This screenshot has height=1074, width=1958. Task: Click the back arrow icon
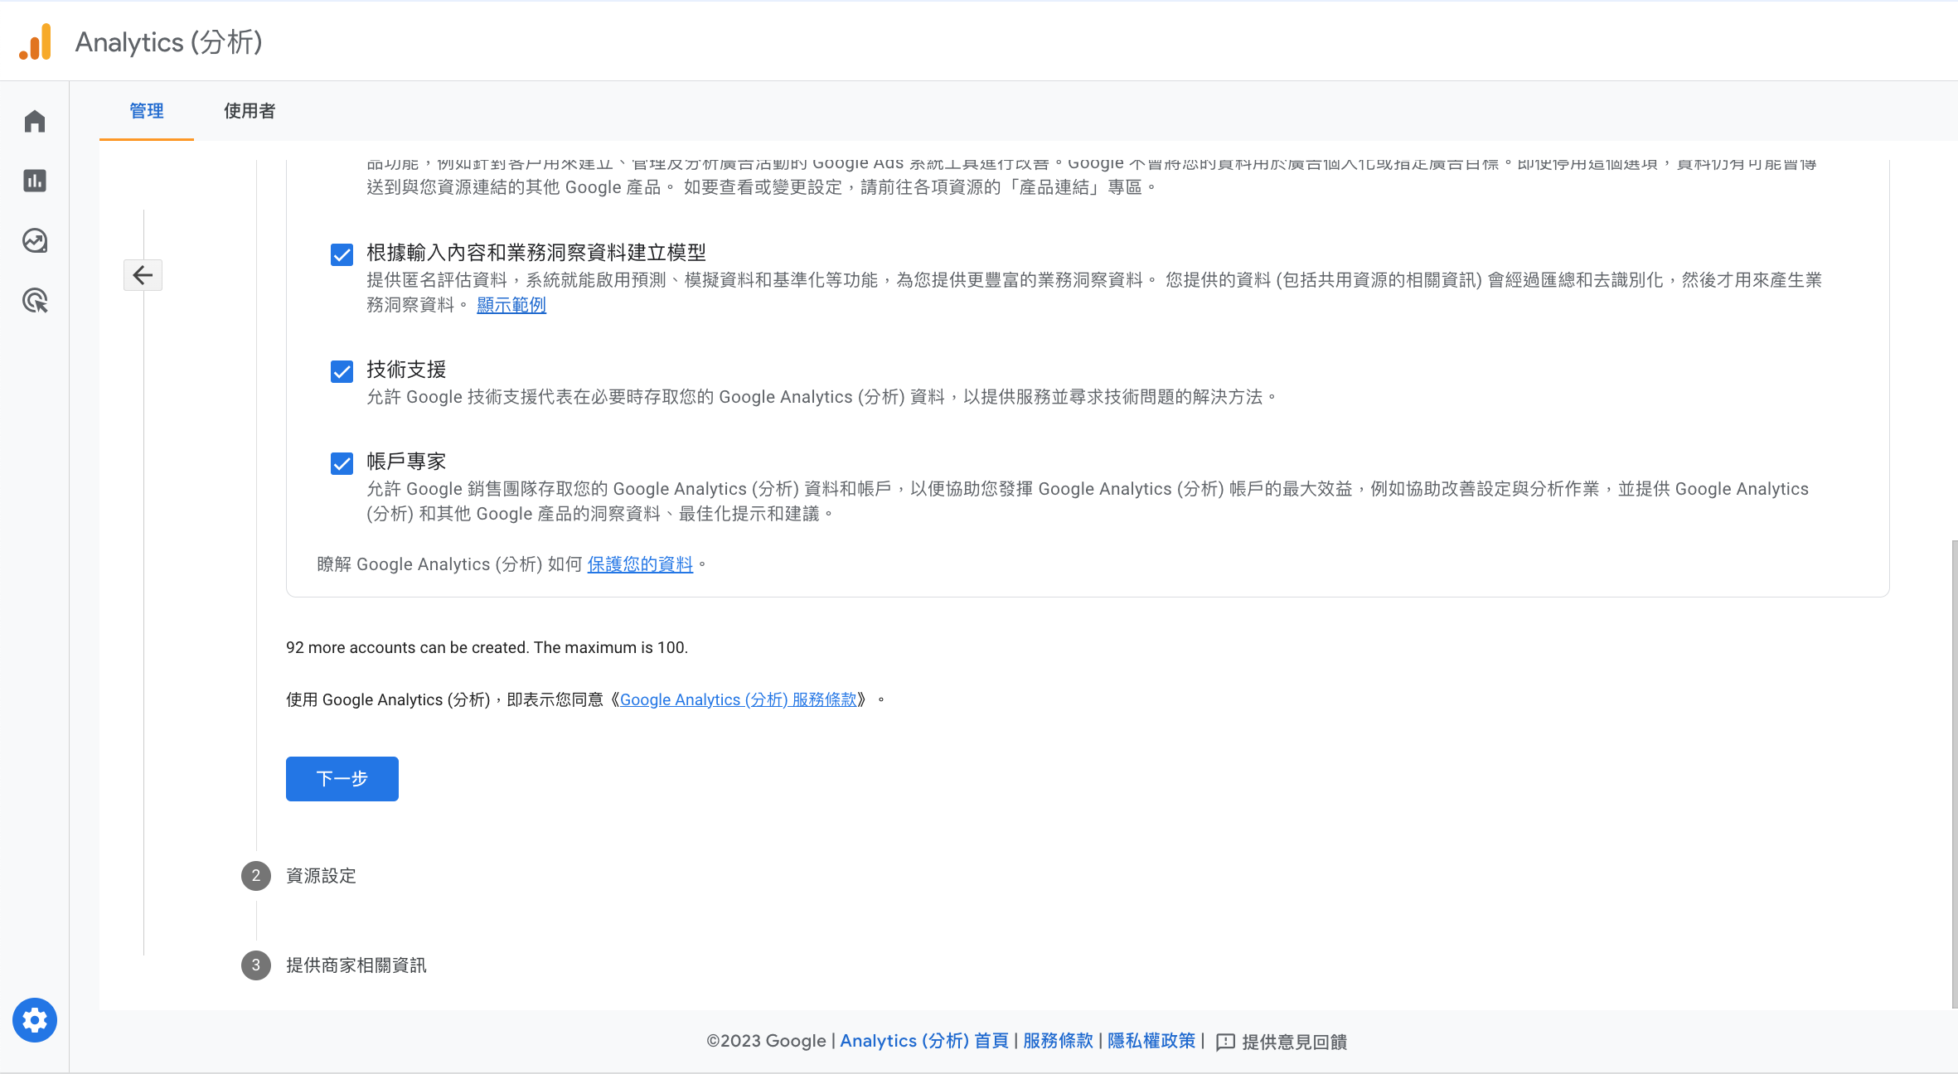143,275
